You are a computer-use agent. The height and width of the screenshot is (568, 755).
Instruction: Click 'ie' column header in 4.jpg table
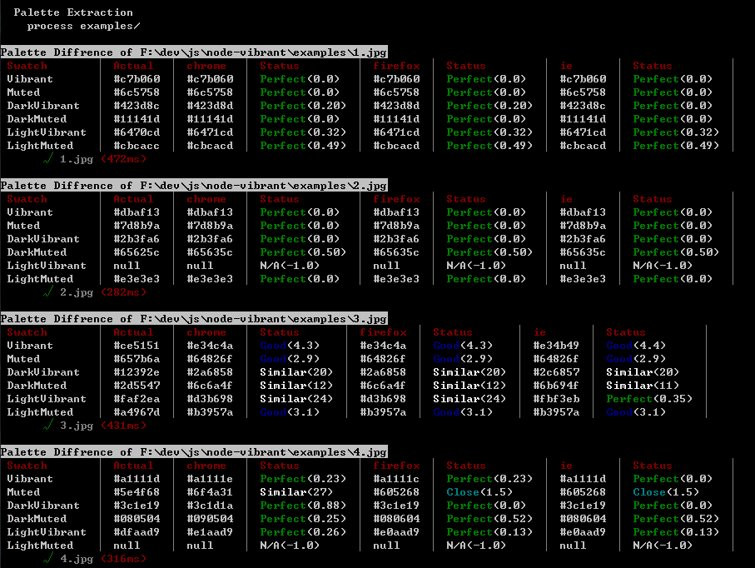[x=566, y=466]
